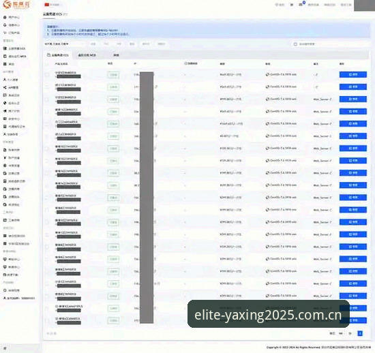Open the sidebar item with shopping cart icon
This screenshot has width=375, height=353.
point(12,33)
